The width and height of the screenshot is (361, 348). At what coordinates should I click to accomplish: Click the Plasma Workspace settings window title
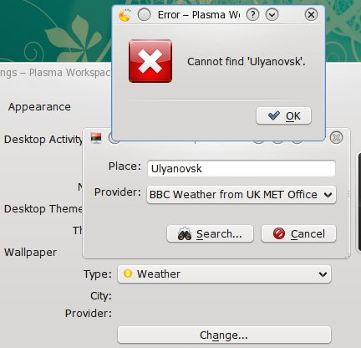55,73
